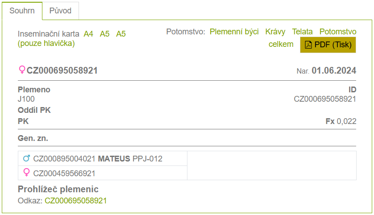The width and height of the screenshot is (374, 215).
Task: Open the A4 insemination card link
Action: tap(88, 34)
